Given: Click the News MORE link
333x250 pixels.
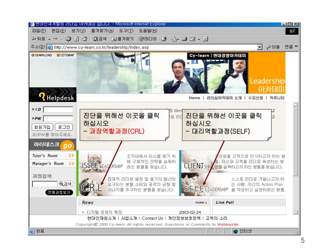Looking at the screenshot, I should tap(201, 202).
